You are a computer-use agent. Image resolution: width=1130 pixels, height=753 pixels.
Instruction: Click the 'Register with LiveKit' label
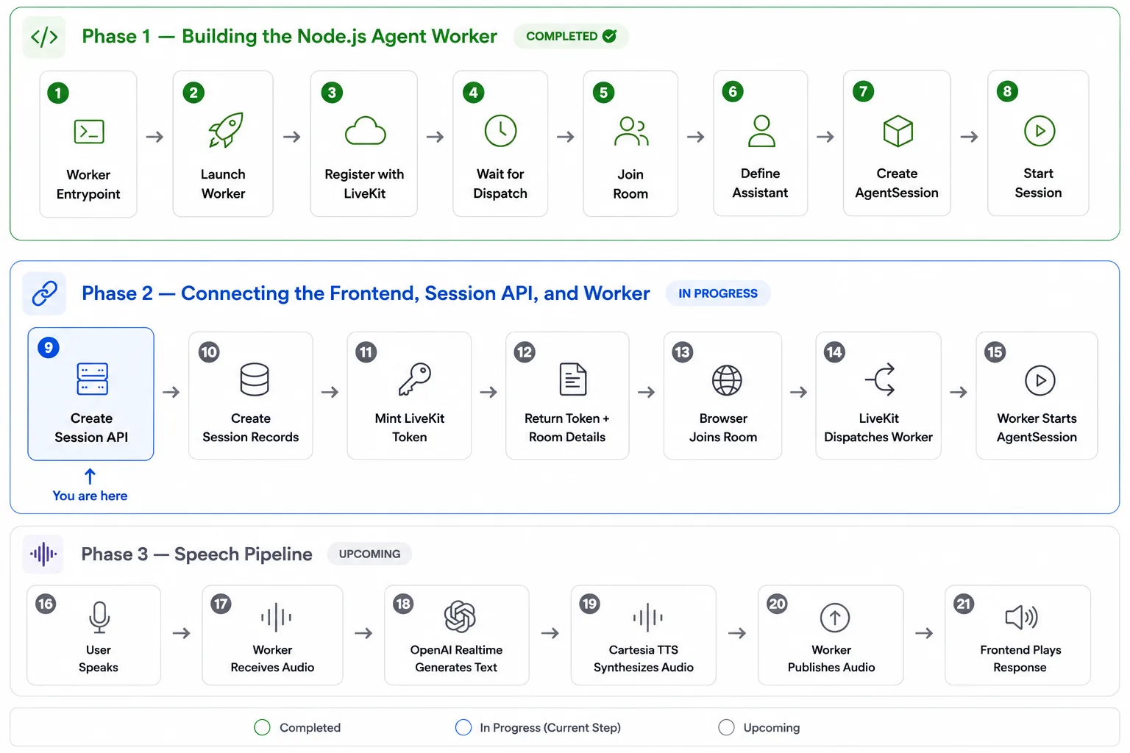tap(364, 184)
